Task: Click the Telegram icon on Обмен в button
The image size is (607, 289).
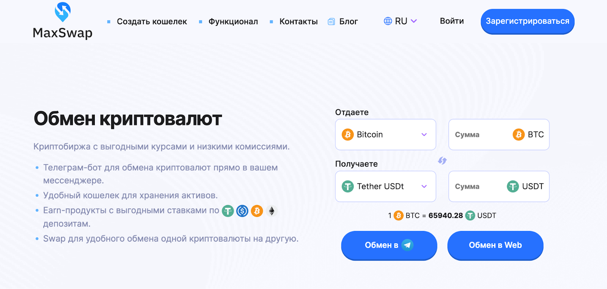Action: tap(407, 245)
